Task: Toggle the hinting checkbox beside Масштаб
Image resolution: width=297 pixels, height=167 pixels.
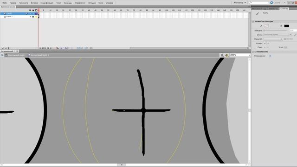Action: (285, 39)
